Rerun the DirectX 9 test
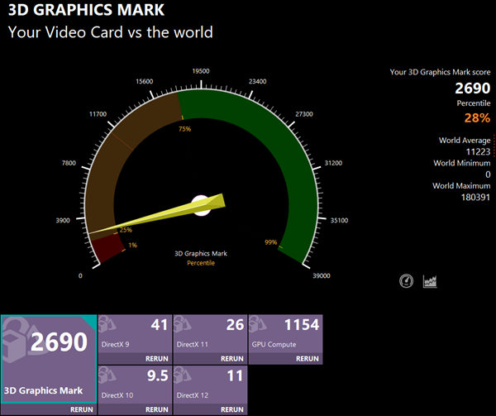This screenshot has width=496, height=416. click(x=158, y=359)
